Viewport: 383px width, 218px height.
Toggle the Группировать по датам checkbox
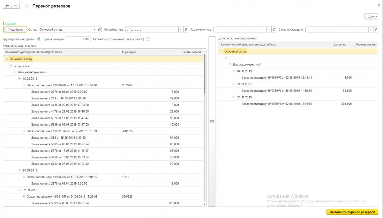coord(39,39)
